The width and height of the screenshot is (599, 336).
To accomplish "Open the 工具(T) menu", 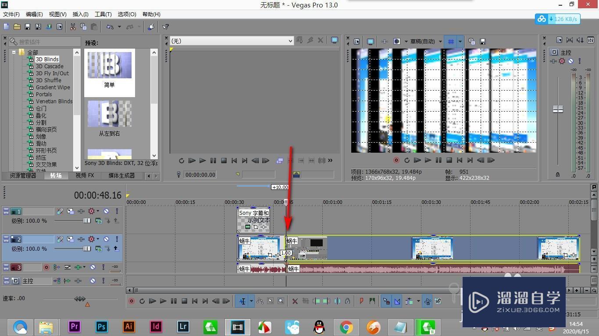I will point(103,14).
